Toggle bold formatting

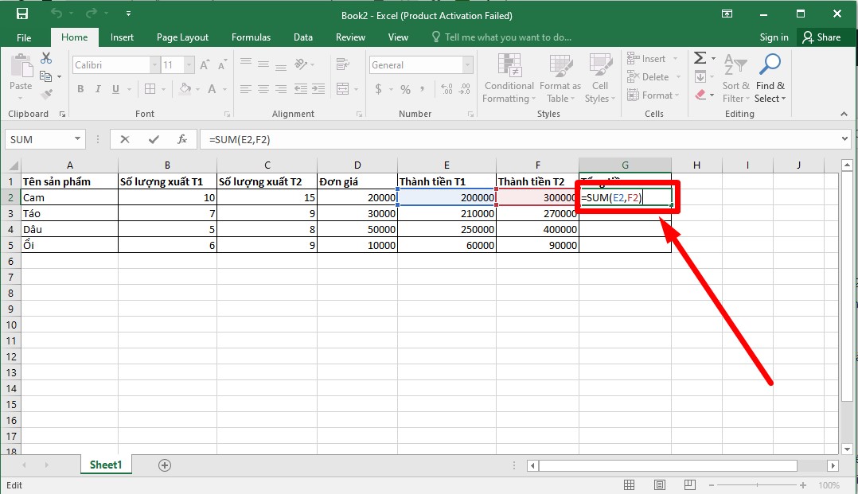(x=80, y=88)
